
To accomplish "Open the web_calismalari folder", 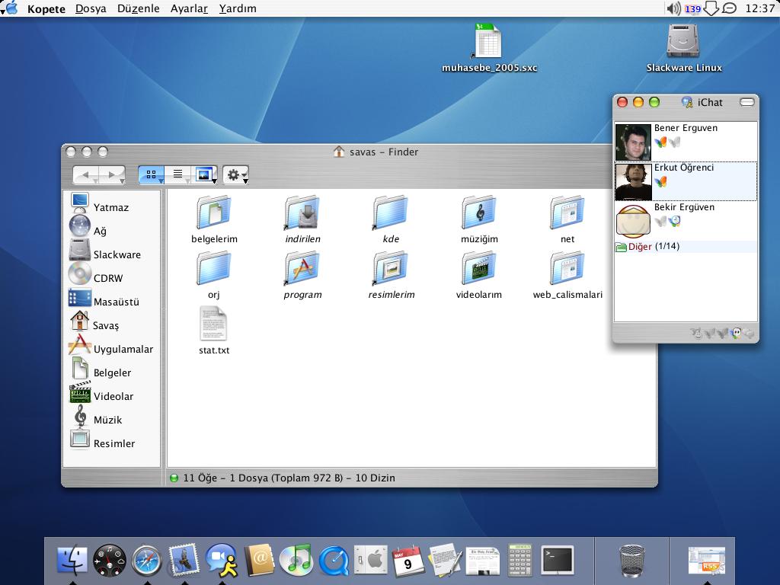I will click(x=567, y=274).
